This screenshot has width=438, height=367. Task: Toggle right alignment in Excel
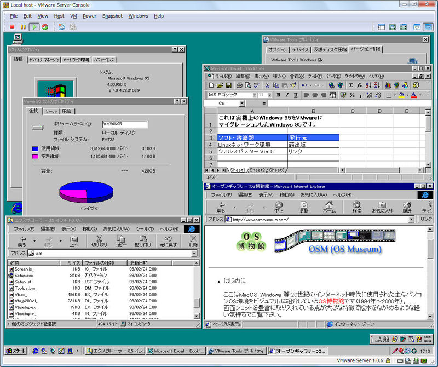pos(324,95)
